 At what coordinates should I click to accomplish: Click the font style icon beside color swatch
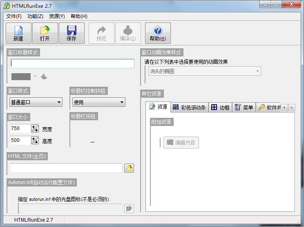[44, 76]
